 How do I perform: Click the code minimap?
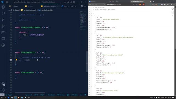83,20
